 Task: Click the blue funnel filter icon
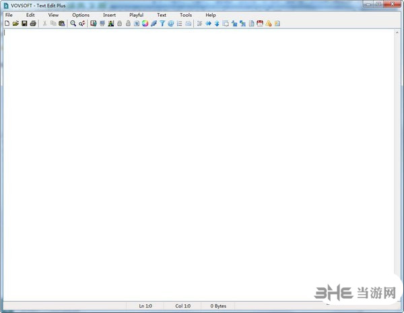[x=162, y=24]
